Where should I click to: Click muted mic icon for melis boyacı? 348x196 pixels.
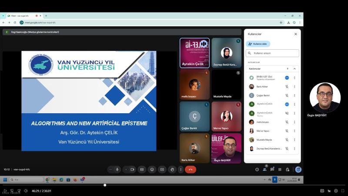coord(287,122)
